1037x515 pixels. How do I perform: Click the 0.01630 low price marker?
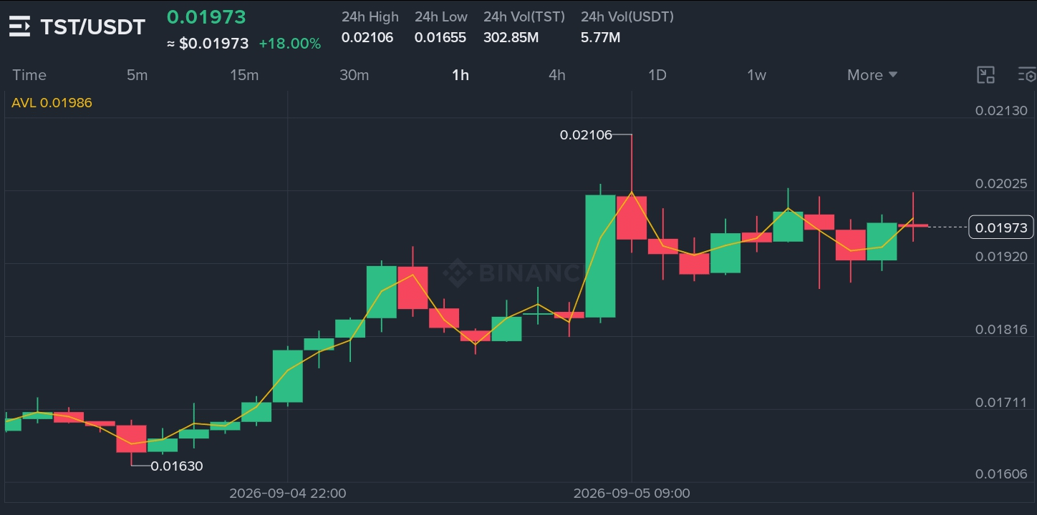(176, 466)
